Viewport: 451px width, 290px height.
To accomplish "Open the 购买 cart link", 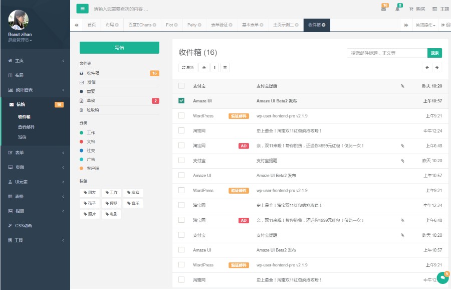I will [417, 9].
